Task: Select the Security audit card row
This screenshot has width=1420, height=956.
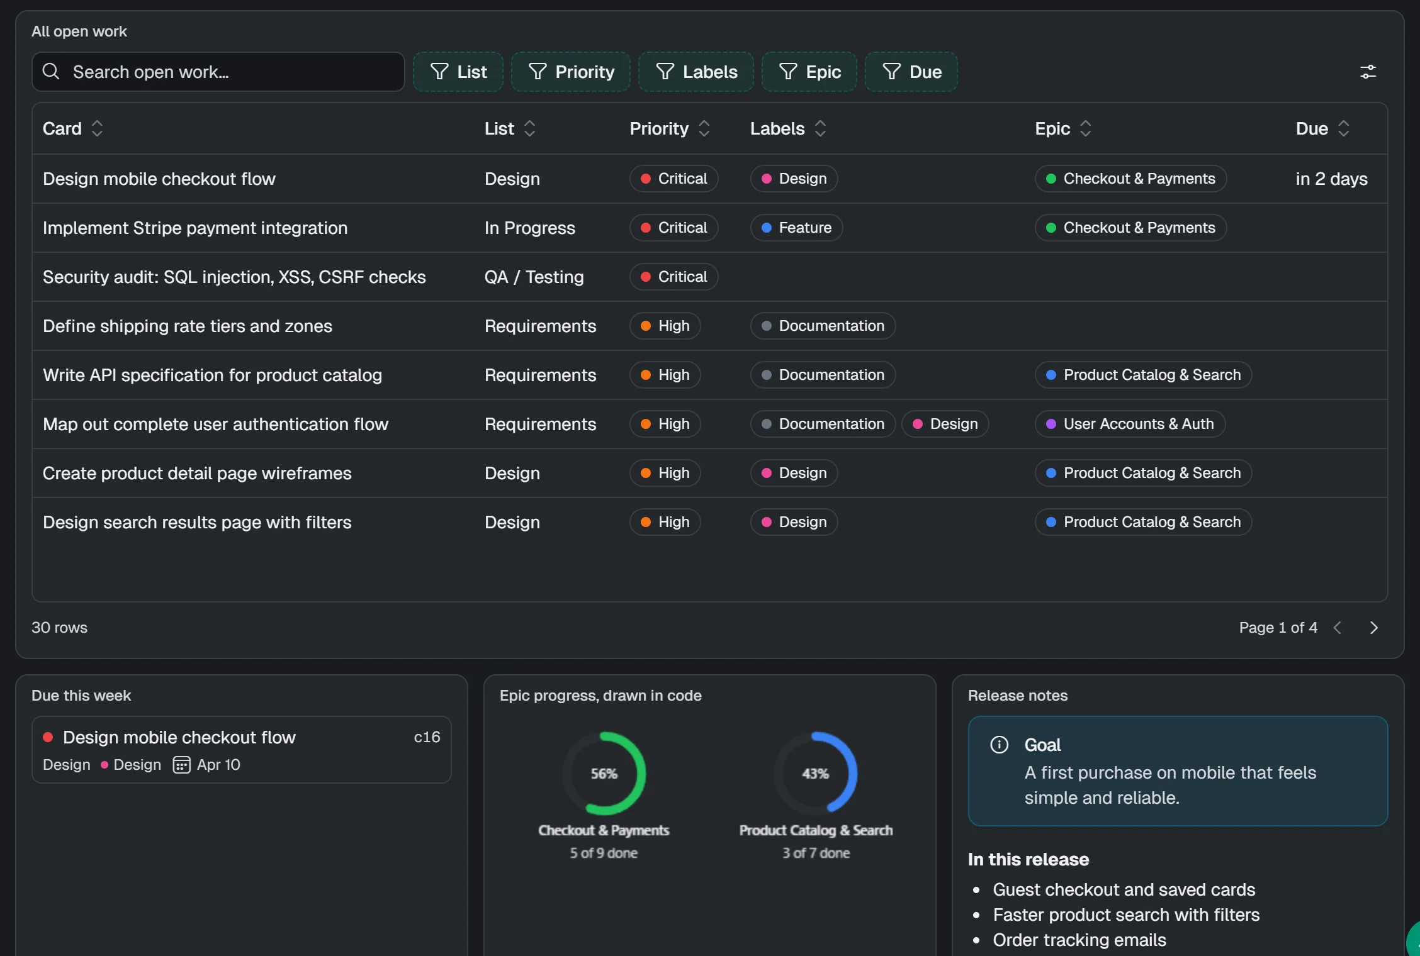Action: coord(710,277)
